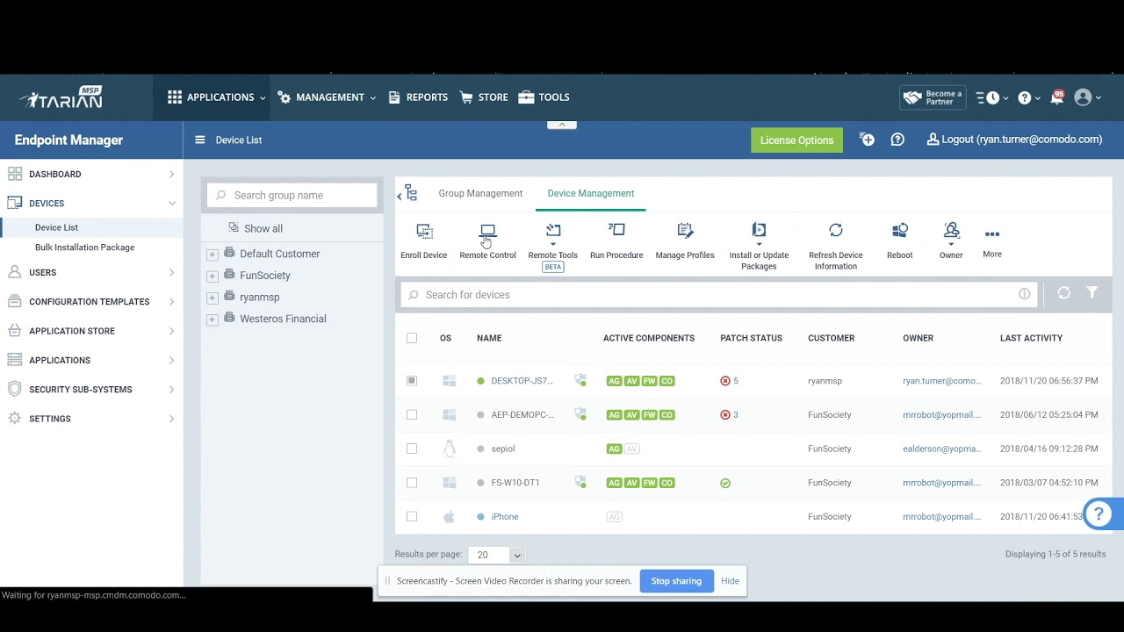Log out via the Logout link
This screenshot has width=1124, height=632.
pos(1015,140)
